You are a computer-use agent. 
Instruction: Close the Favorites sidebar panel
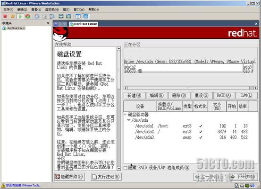(x=48, y=23)
